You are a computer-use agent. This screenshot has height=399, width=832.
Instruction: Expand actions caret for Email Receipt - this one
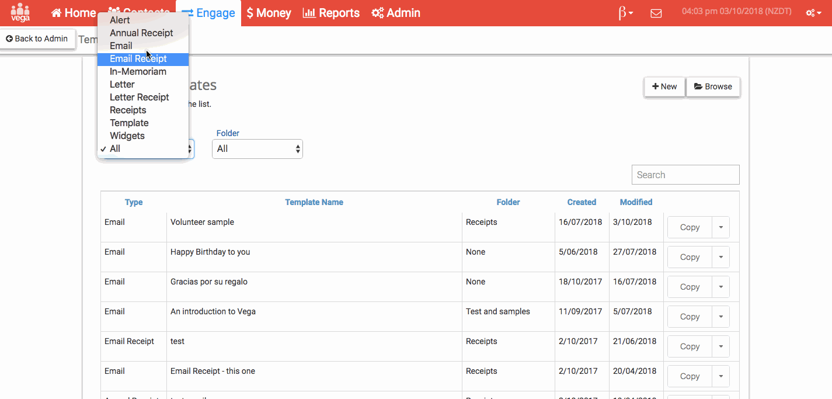point(721,376)
